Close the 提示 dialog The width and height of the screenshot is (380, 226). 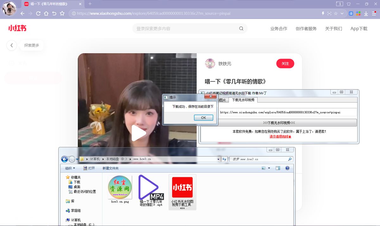pyautogui.click(x=211, y=96)
